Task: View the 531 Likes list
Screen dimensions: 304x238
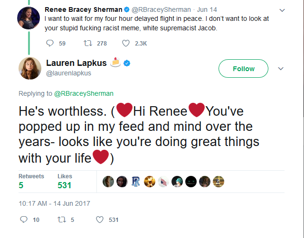Action: click(65, 181)
